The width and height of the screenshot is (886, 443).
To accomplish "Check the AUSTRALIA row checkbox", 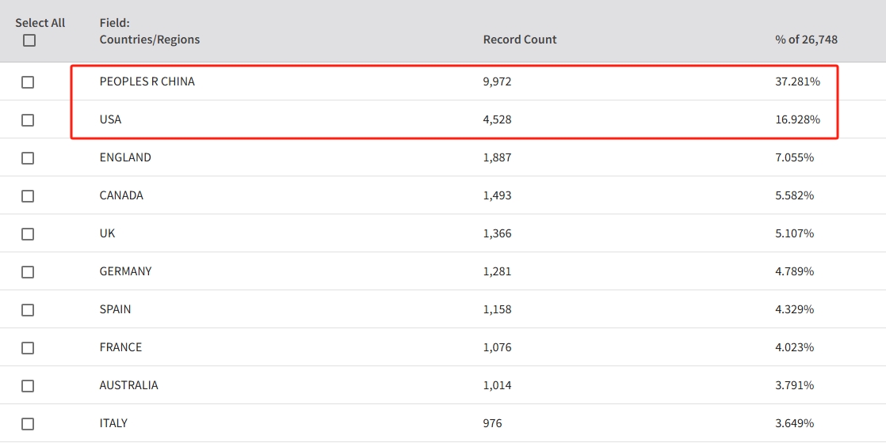I will tap(28, 386).
